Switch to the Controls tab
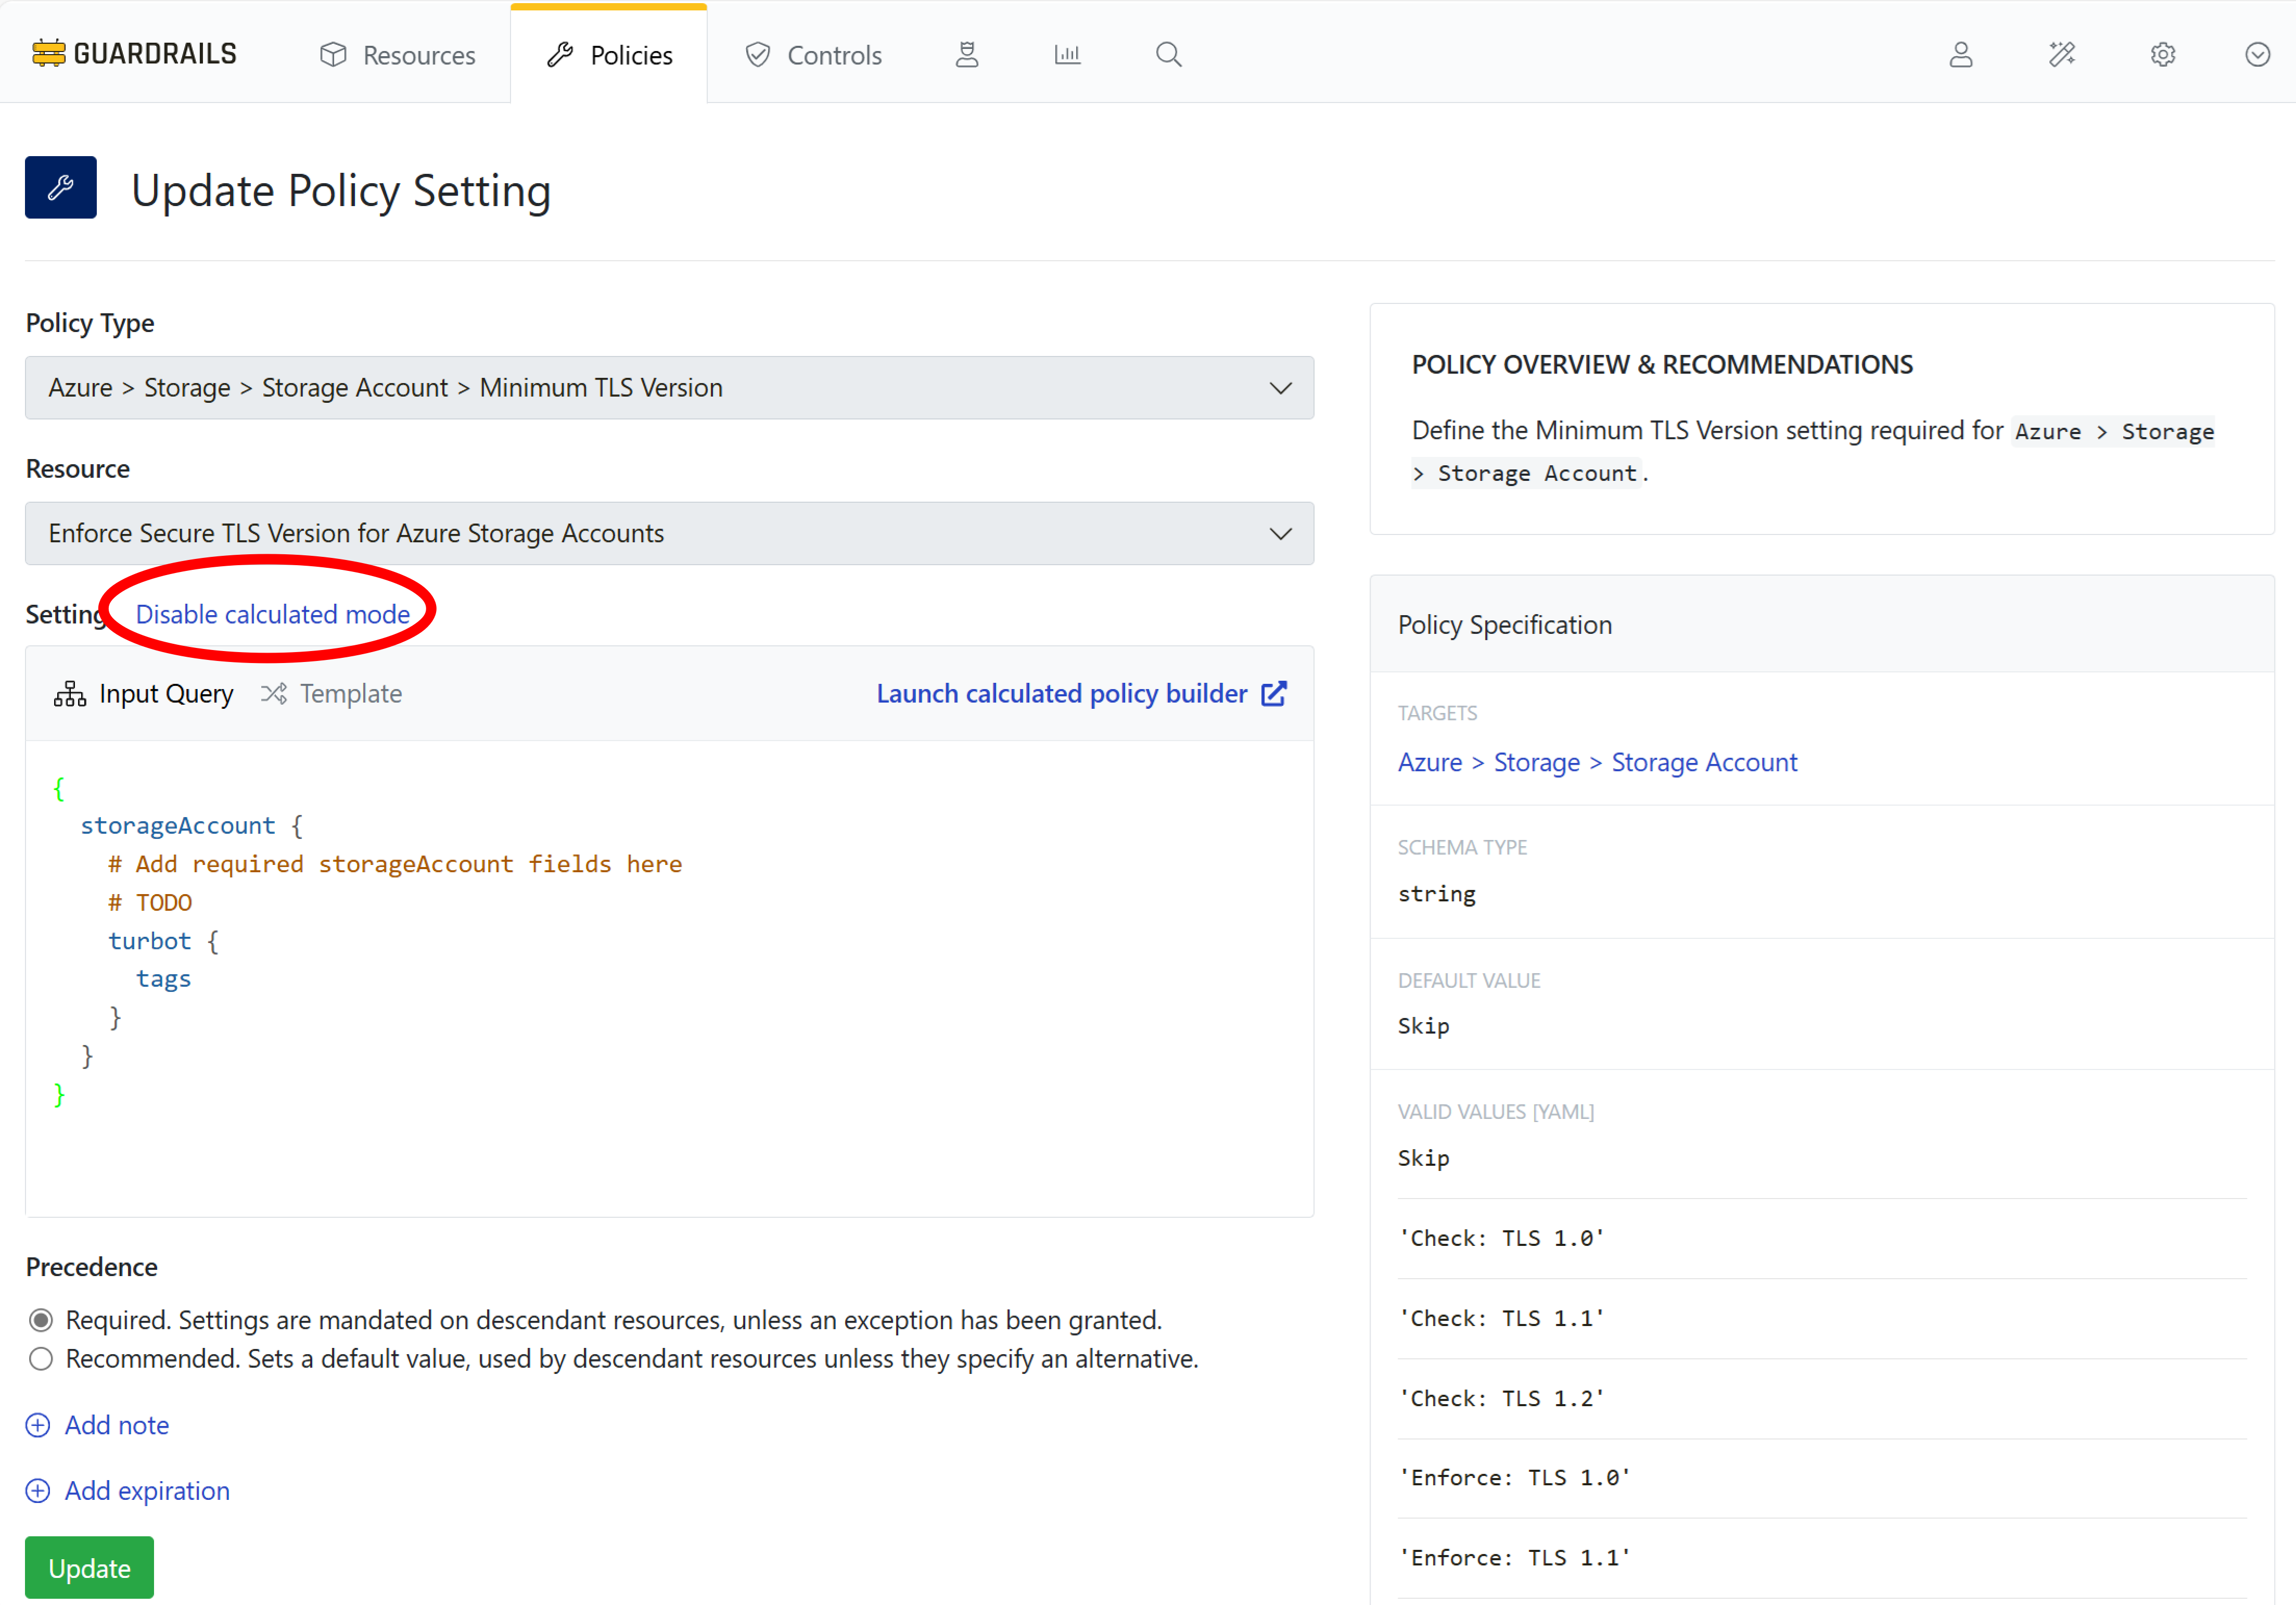 click(x=813, y=55)
